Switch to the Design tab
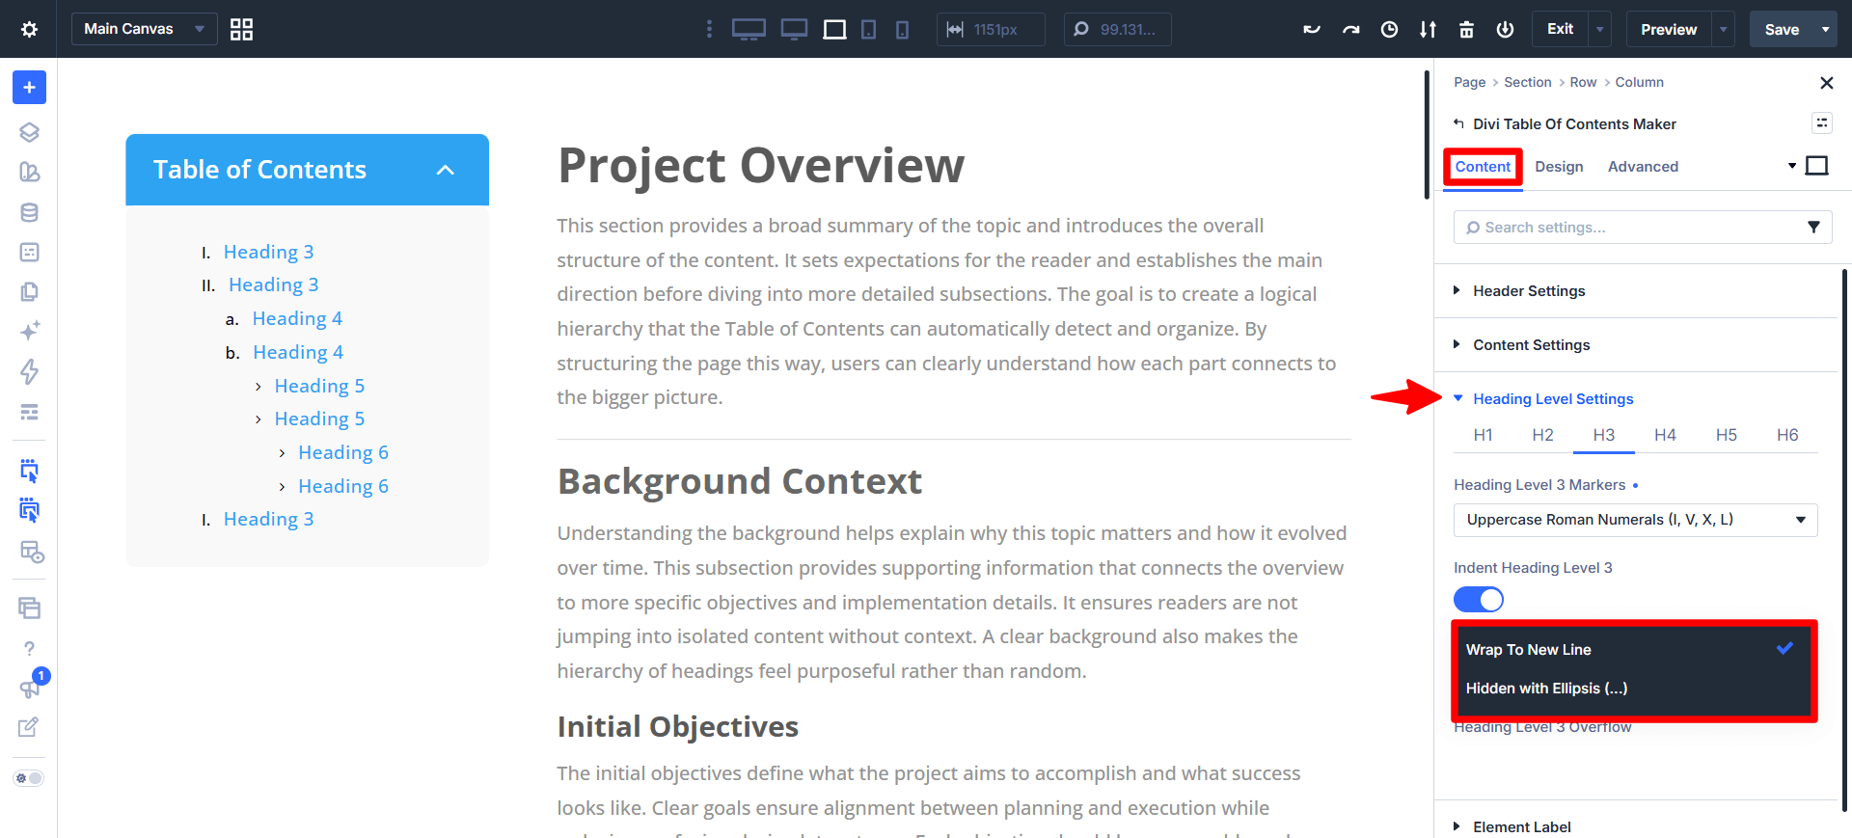The image size is (1852, 838). [1559, 167]
